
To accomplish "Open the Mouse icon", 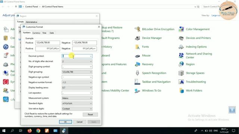I will pyautogui.click(x=137, y=55).
